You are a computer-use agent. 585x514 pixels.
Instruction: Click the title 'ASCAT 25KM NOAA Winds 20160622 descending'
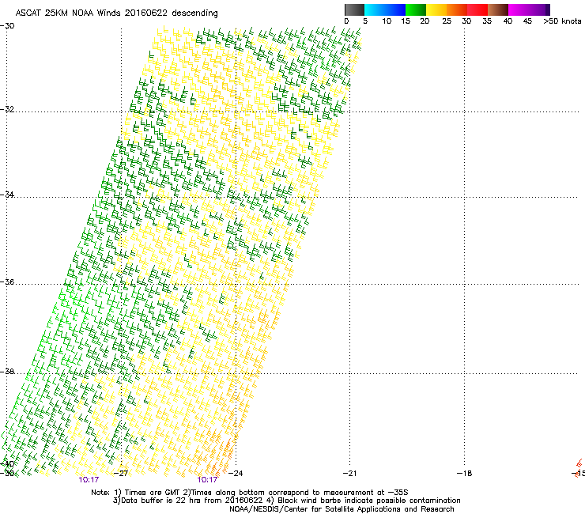[116, 13]
